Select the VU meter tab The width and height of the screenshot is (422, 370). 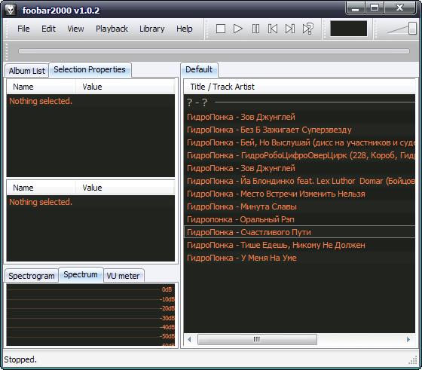click(124, 276)
